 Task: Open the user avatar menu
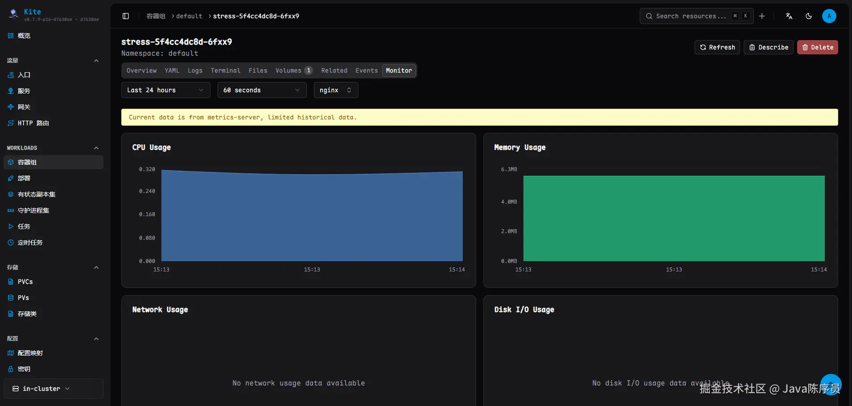point(829,16)
